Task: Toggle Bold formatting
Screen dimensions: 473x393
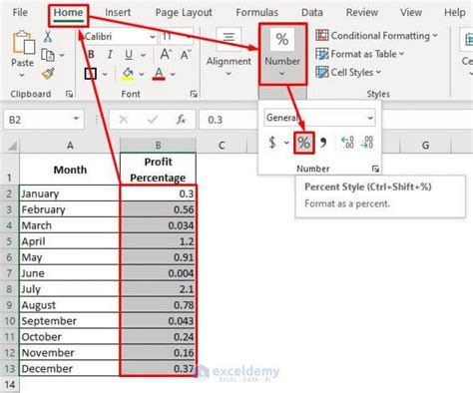Action: 91,55
